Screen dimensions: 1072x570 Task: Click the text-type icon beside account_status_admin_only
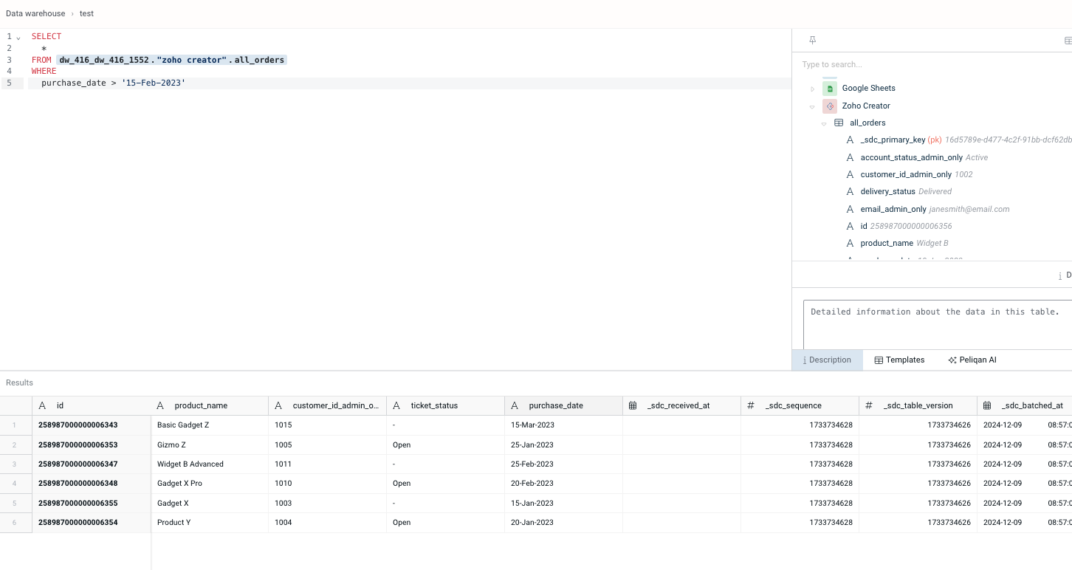pos(850,157)
